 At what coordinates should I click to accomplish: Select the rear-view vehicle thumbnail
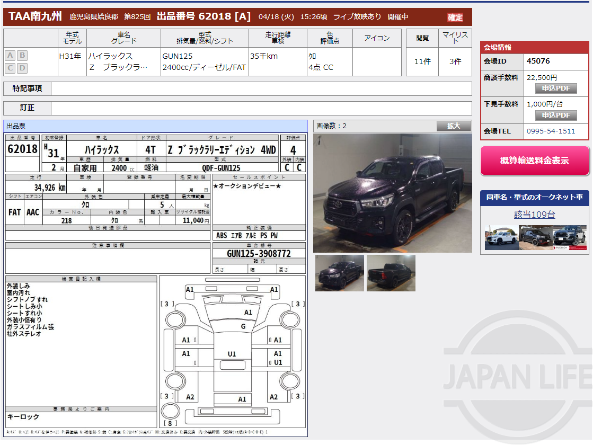coord(391,273)
